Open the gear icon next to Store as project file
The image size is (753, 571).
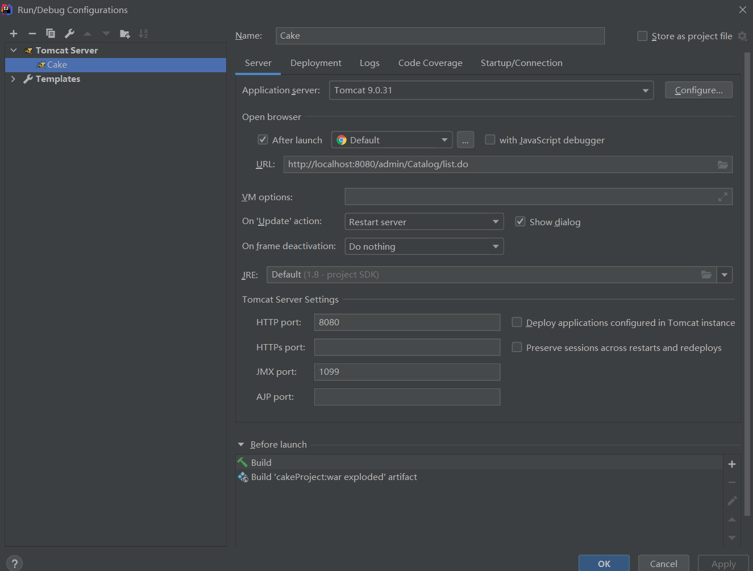[x=742, y=36]
